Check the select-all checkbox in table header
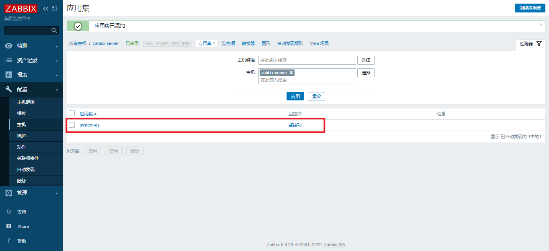This screenshot has width=549, height=251. tap(72, 114)
